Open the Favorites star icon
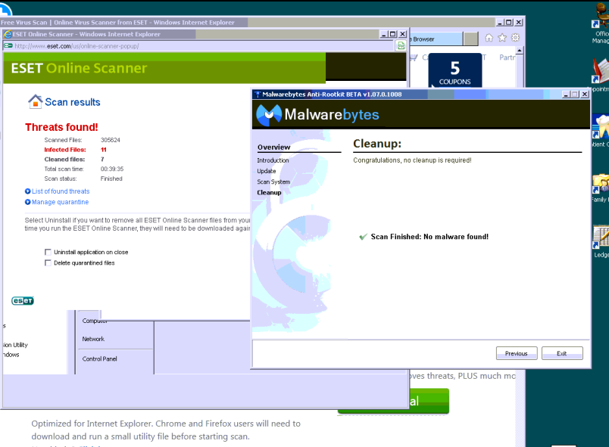The height and width of the screenshot is (447, 609). (502, 38)
